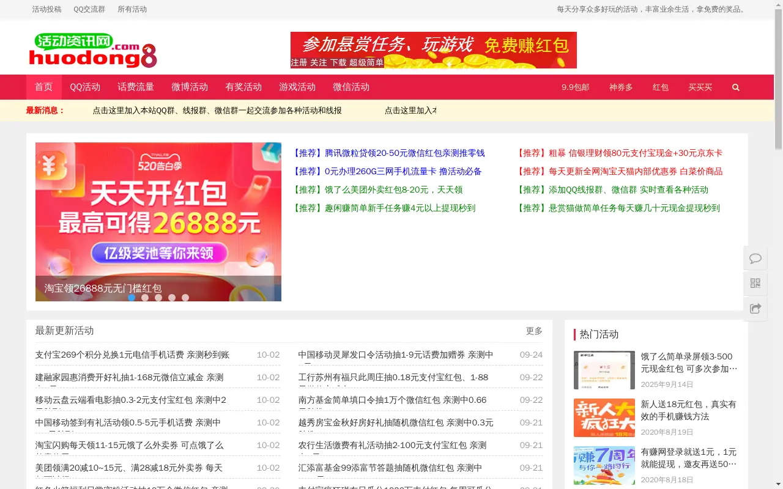Click the 饿了么简单录屏 hot activity thumbnail
The width and height of the screenshot is (783, 489).
click(x=604, y=370)
